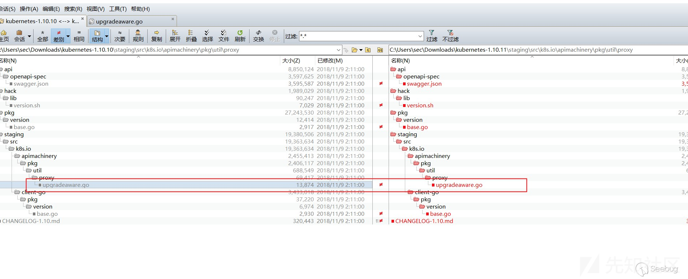The image size is (688, 279).
Task: Open the arrow next to the browse-folder icon
Action: pyautogui.click(x=360, y=50)
